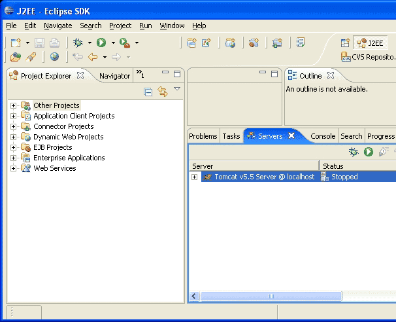The height and width of the screenshot is (322, 396).
Task: Open the Web Browser globe icon
Action: (54, 57)
